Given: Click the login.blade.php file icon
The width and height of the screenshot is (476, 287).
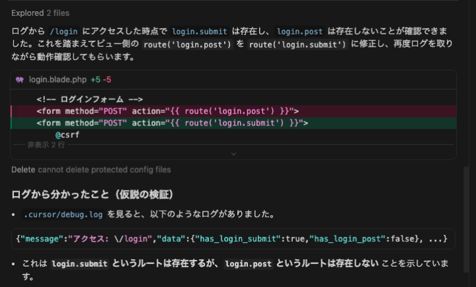Looking at the screenshot, I should (x=20, y=79).
